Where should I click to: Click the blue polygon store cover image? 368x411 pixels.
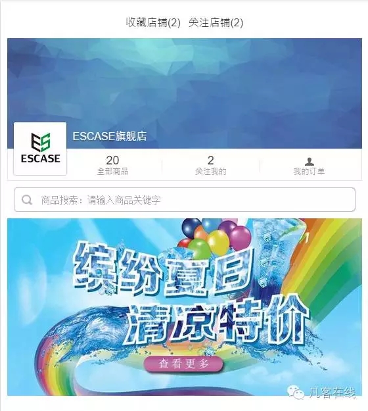point(185,93)
